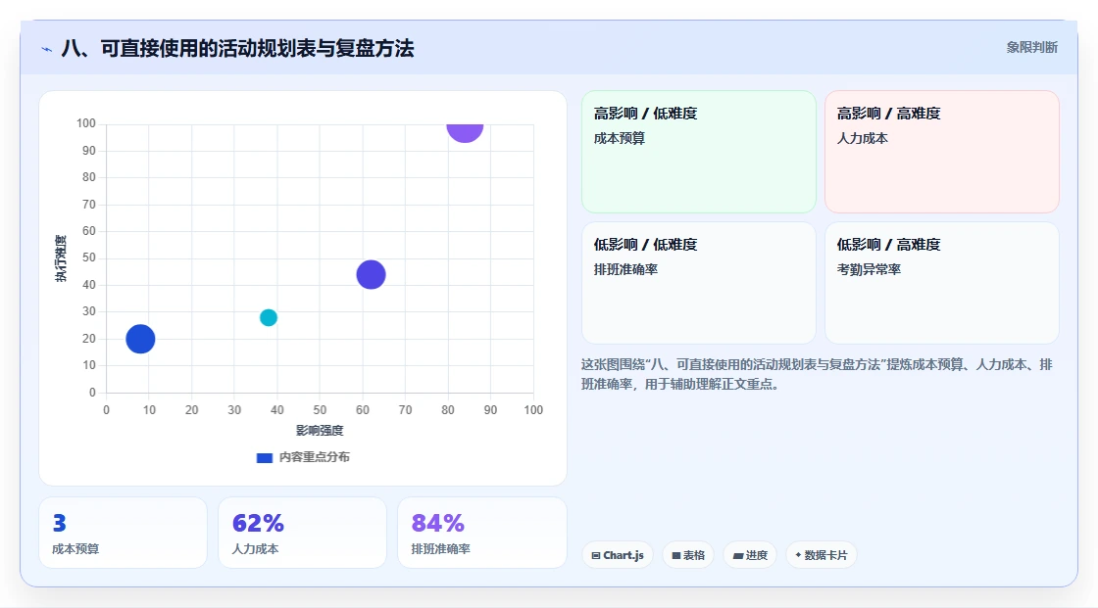Image resolution: width=1098 pixels, height=608 pixels.
Task: Open the 高影响 / 高难度 quadrant card
Action: pyautogui.click(x=942, y=152)
